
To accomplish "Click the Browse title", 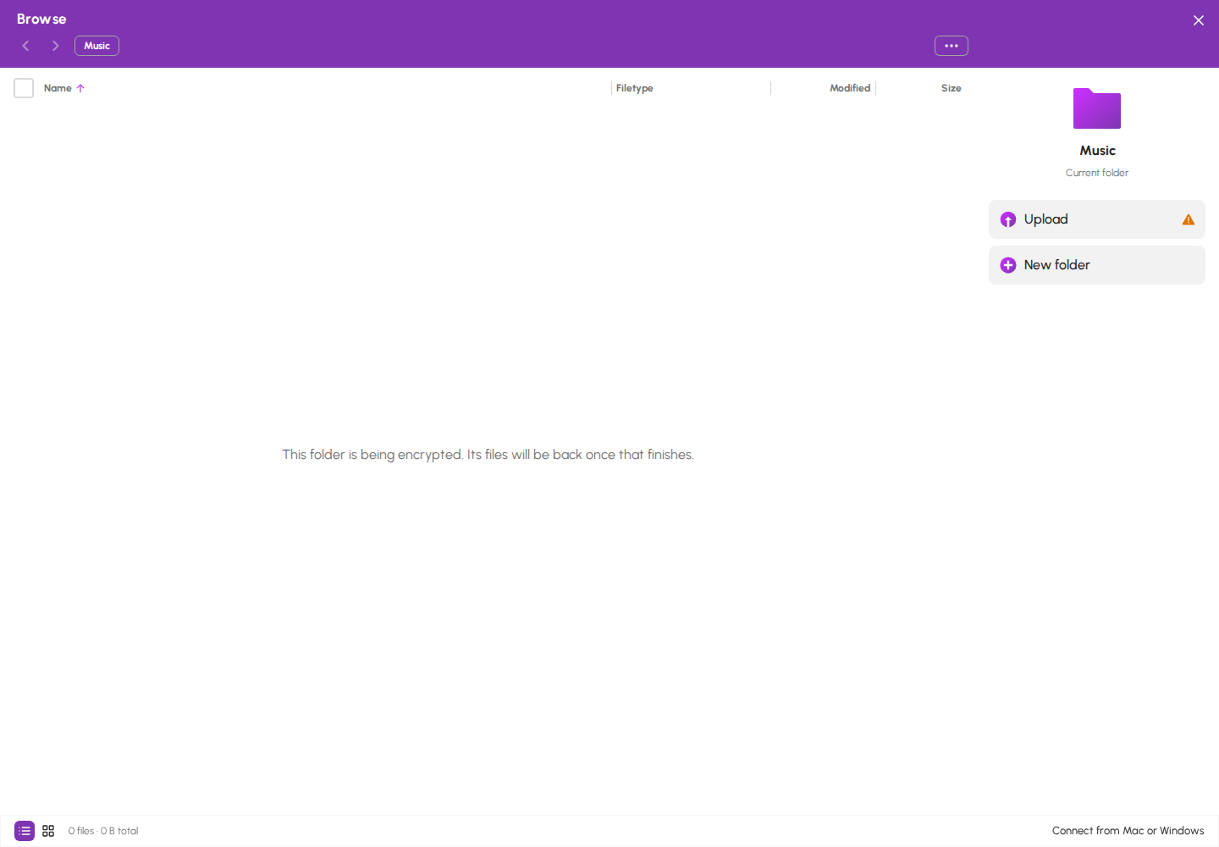I will pos(41,19).
